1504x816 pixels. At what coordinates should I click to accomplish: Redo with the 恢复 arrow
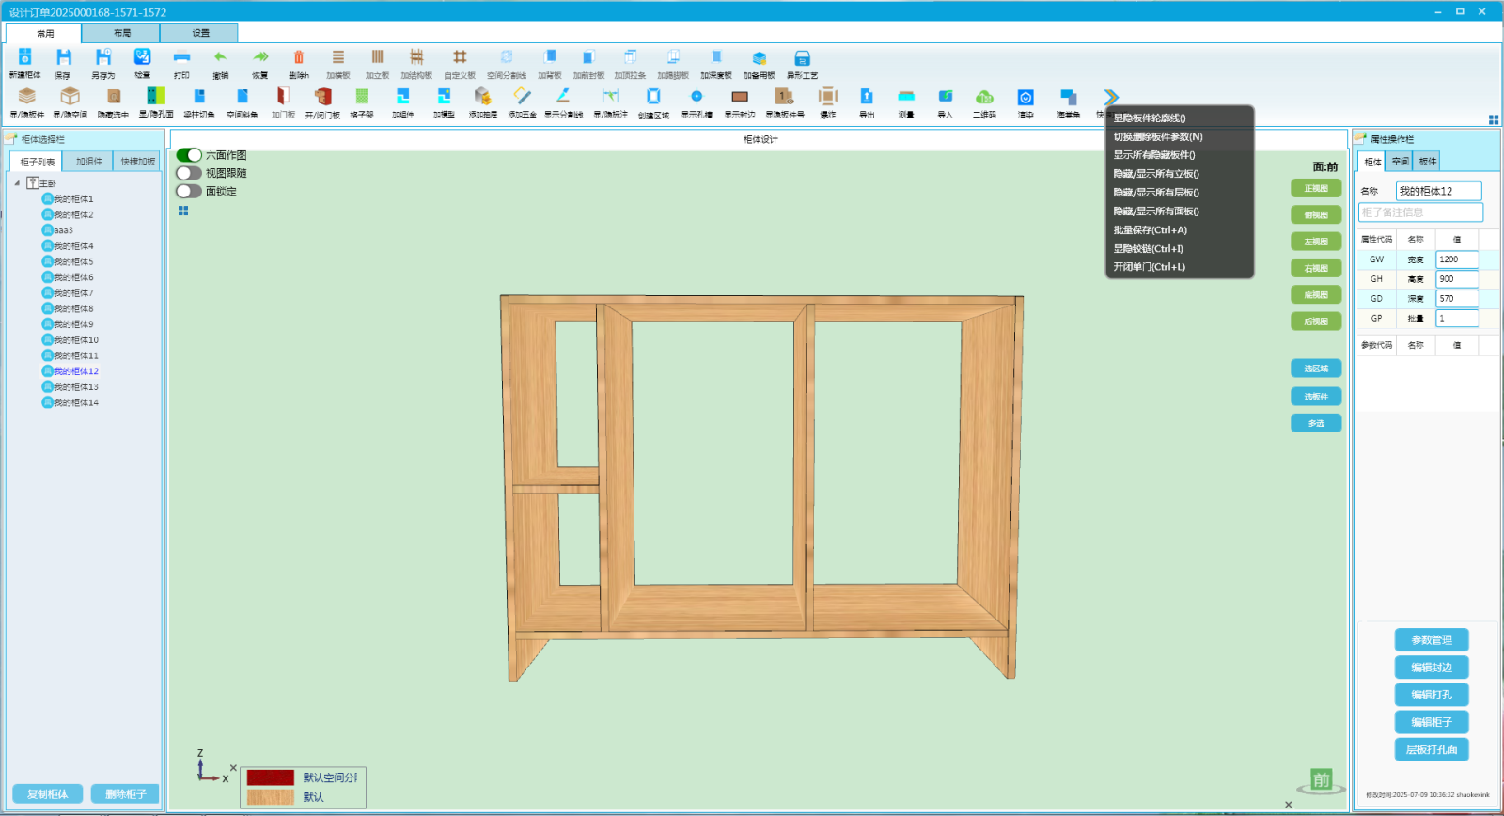pos(260,58)
